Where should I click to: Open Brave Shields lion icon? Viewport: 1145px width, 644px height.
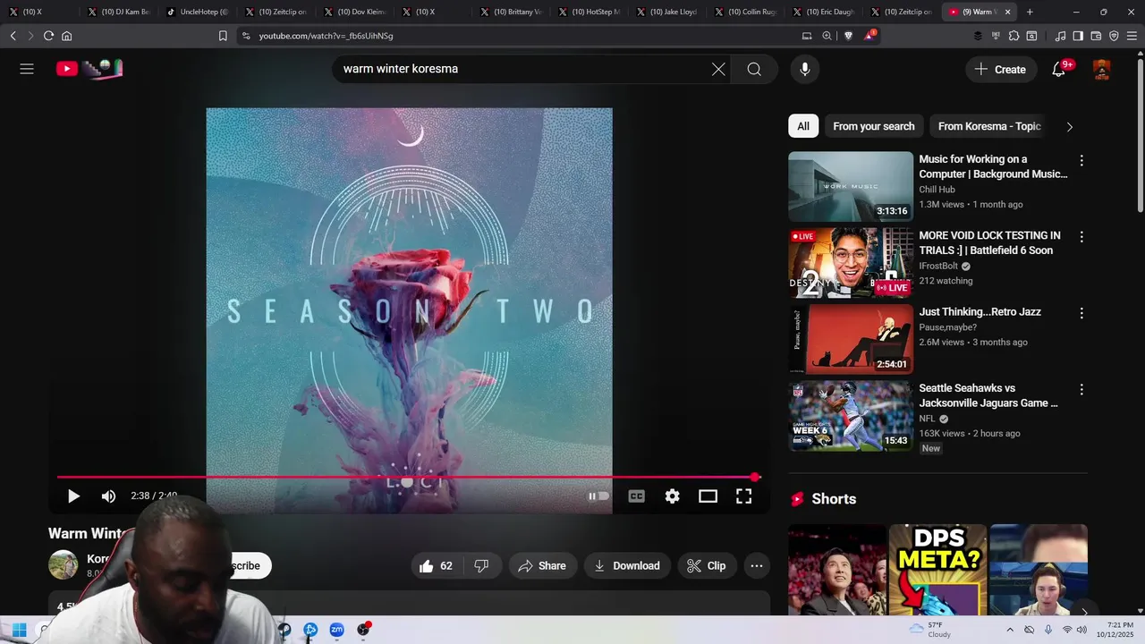pos(848,36)
